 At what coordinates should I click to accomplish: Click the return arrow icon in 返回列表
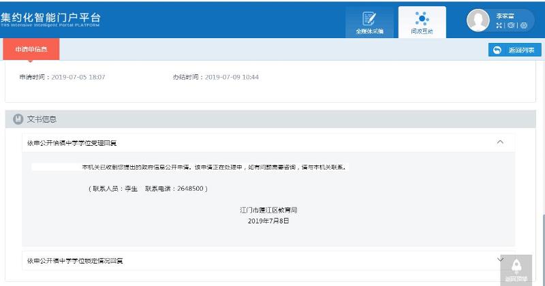(497, 50)
